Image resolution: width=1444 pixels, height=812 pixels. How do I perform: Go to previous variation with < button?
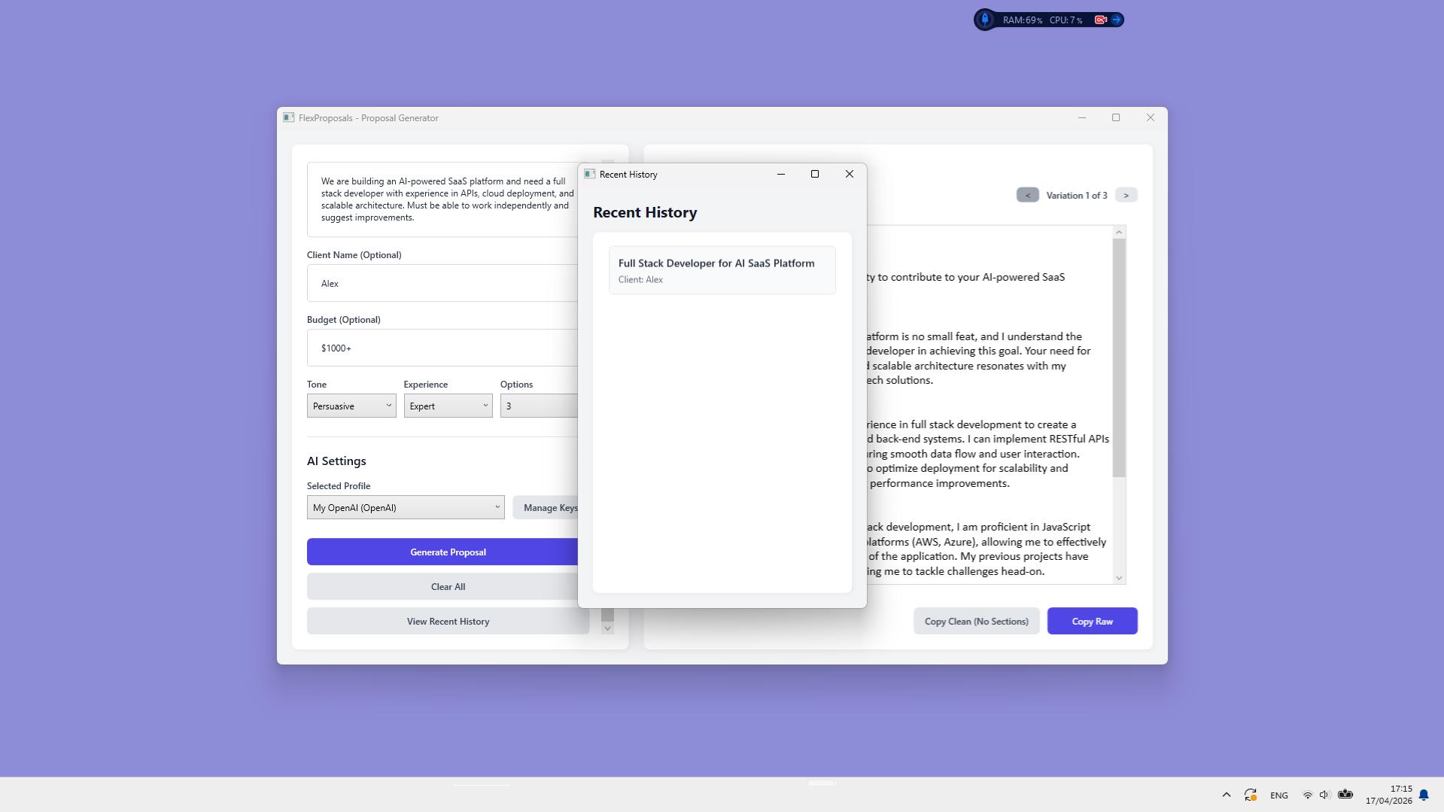tap(1027, 195)
